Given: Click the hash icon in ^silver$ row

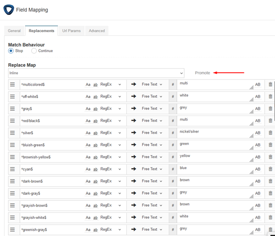Looking at the screenshot, I should point(173,133).
